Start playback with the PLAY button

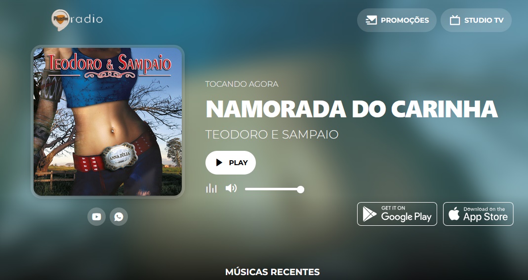pyautogui.click(x=231, y=163)
